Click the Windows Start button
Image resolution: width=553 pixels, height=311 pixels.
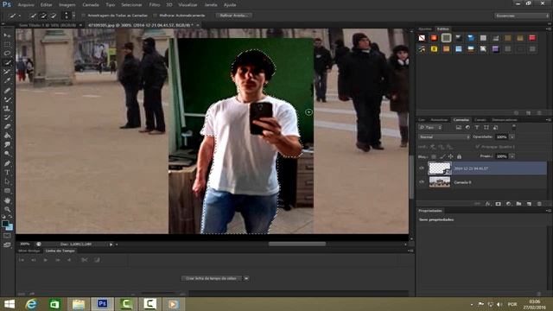coord(10,304)
